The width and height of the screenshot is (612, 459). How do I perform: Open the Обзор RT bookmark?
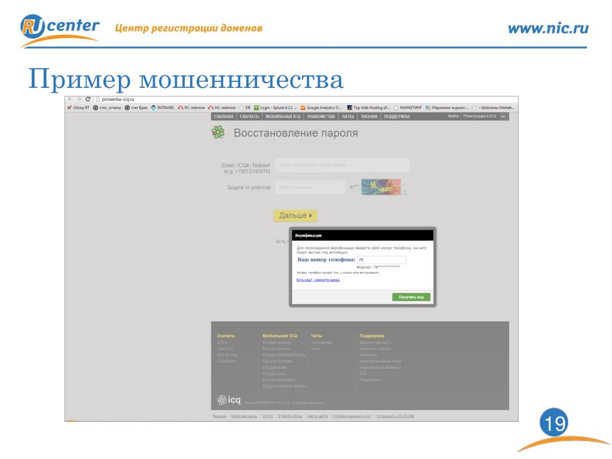coord(78,108)
